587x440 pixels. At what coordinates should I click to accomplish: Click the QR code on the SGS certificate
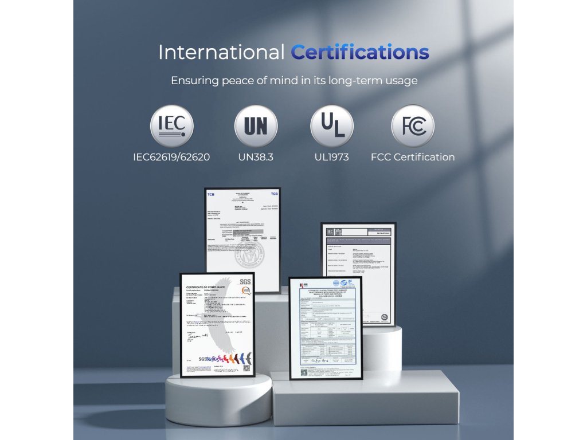[x=246, y=368]
